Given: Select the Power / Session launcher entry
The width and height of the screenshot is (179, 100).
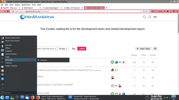Looking at the screenshot, I should tap(20, 66).
